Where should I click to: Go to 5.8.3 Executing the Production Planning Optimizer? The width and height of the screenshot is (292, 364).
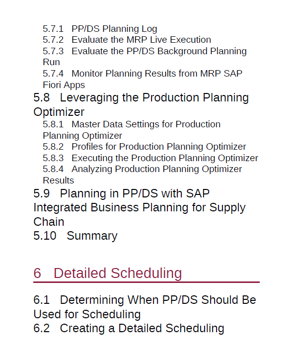point(150,158)
